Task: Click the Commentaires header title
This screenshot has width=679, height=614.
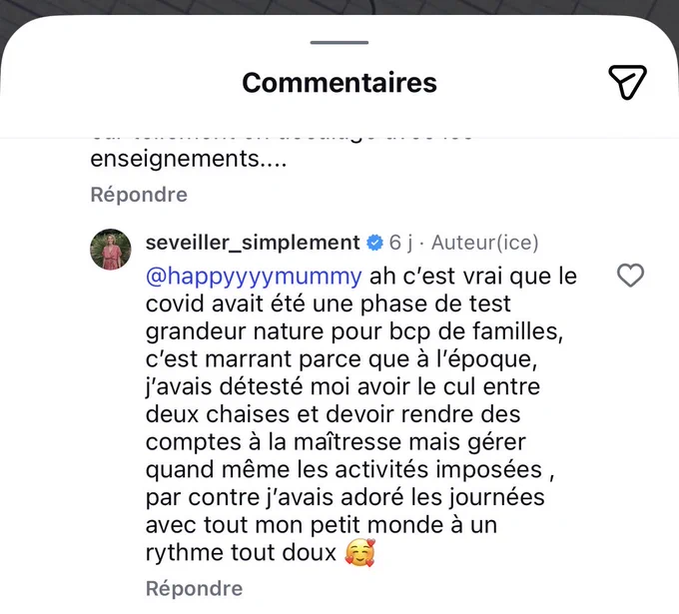Action: (x=339, y=82)
